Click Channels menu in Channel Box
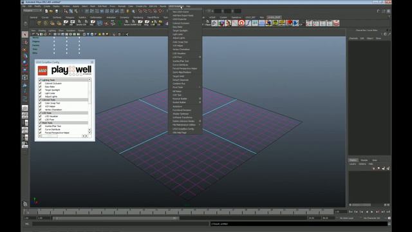The height and width of the screenshot is (232, 412). [x=353, y=39]
